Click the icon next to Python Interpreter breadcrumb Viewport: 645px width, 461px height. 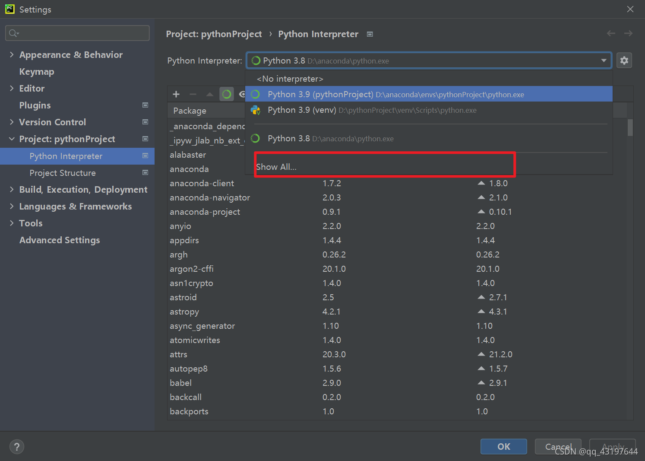tap(370, 34)
